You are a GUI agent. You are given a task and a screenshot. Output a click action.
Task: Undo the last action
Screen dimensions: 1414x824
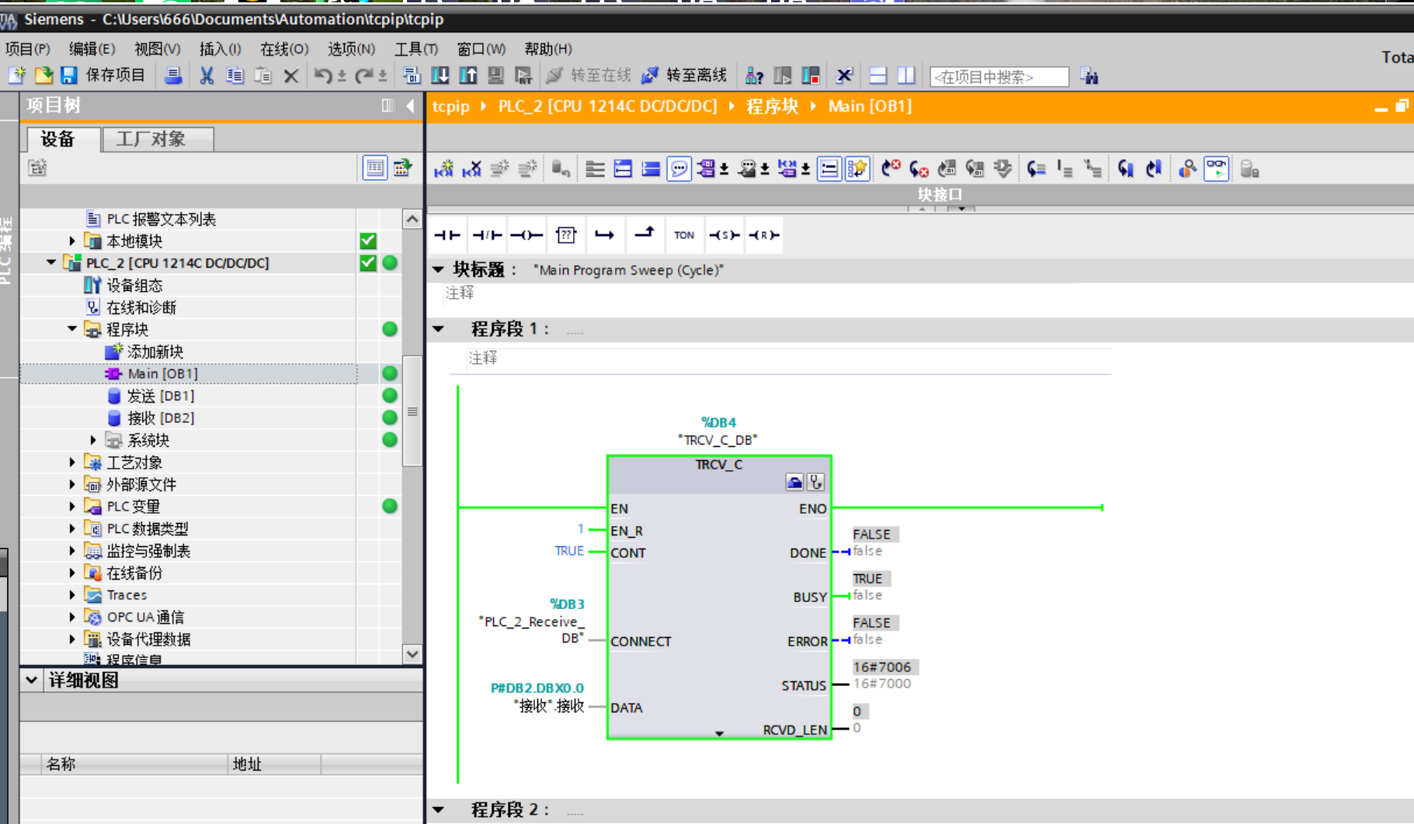(x=321, y=75)
